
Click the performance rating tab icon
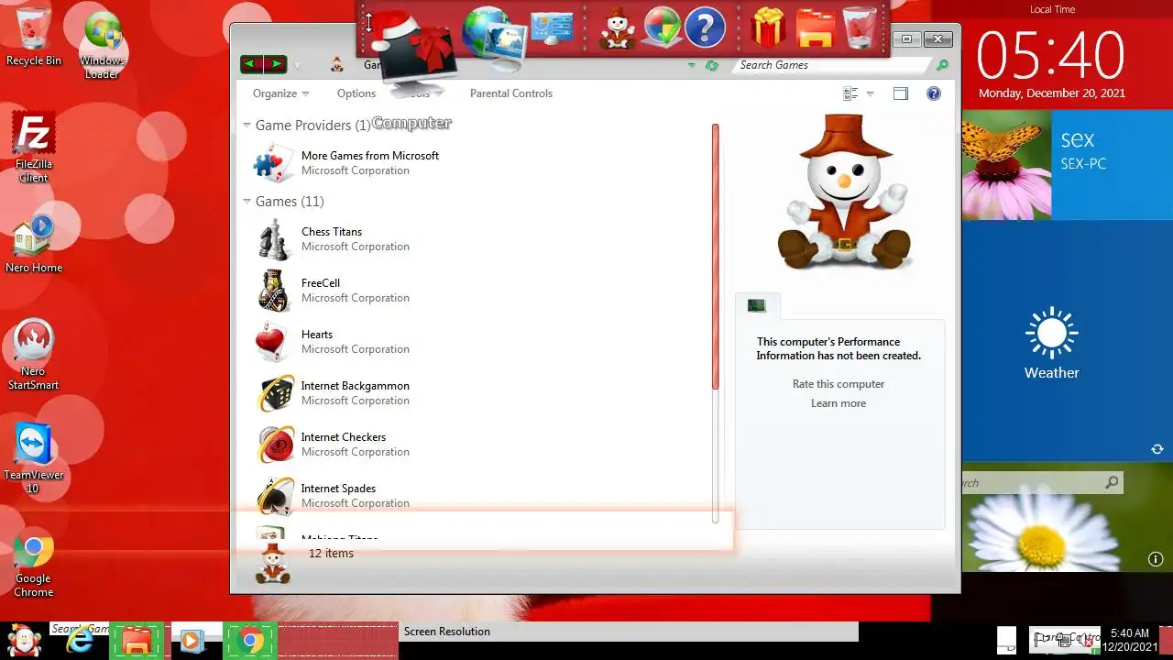pos(757,305)
